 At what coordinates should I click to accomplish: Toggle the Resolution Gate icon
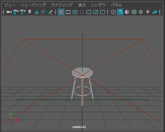click(75, 12)
